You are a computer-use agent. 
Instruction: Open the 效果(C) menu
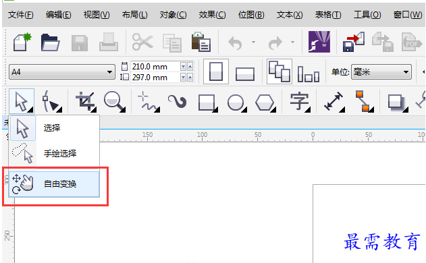pyautogui.click(x=212, y=15)
